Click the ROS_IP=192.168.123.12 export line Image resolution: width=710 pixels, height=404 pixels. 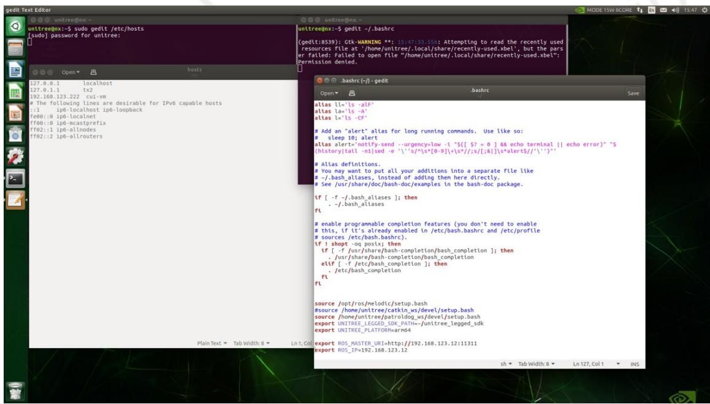point(361,350)
